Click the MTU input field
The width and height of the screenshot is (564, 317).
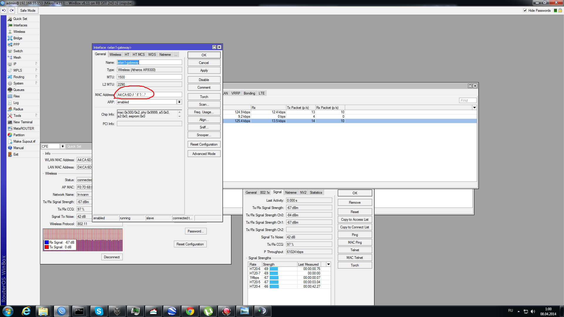pyautogui.click(x=149, y=77)
